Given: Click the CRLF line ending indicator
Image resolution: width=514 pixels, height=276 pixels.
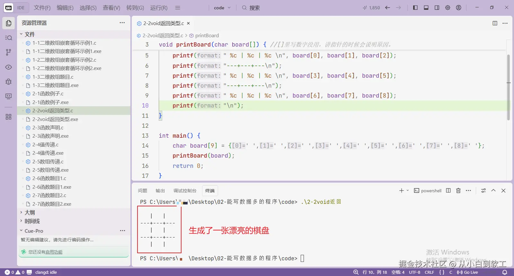Looking at the screenshot, I should [429, 272].
